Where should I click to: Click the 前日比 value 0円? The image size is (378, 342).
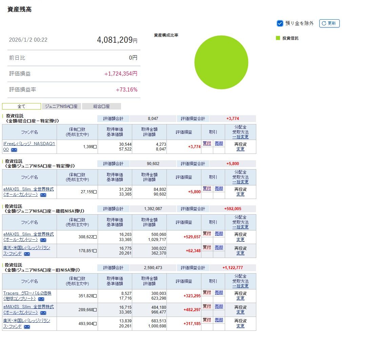click(133, 58)
